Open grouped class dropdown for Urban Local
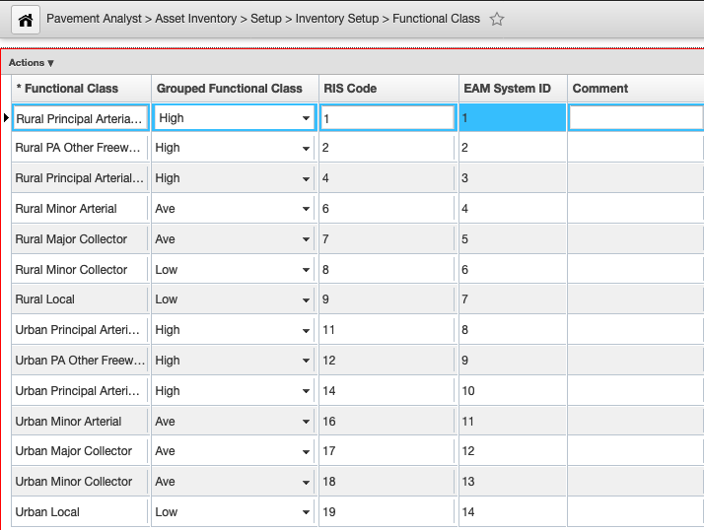The image size is (704, 530). point(307,512)
